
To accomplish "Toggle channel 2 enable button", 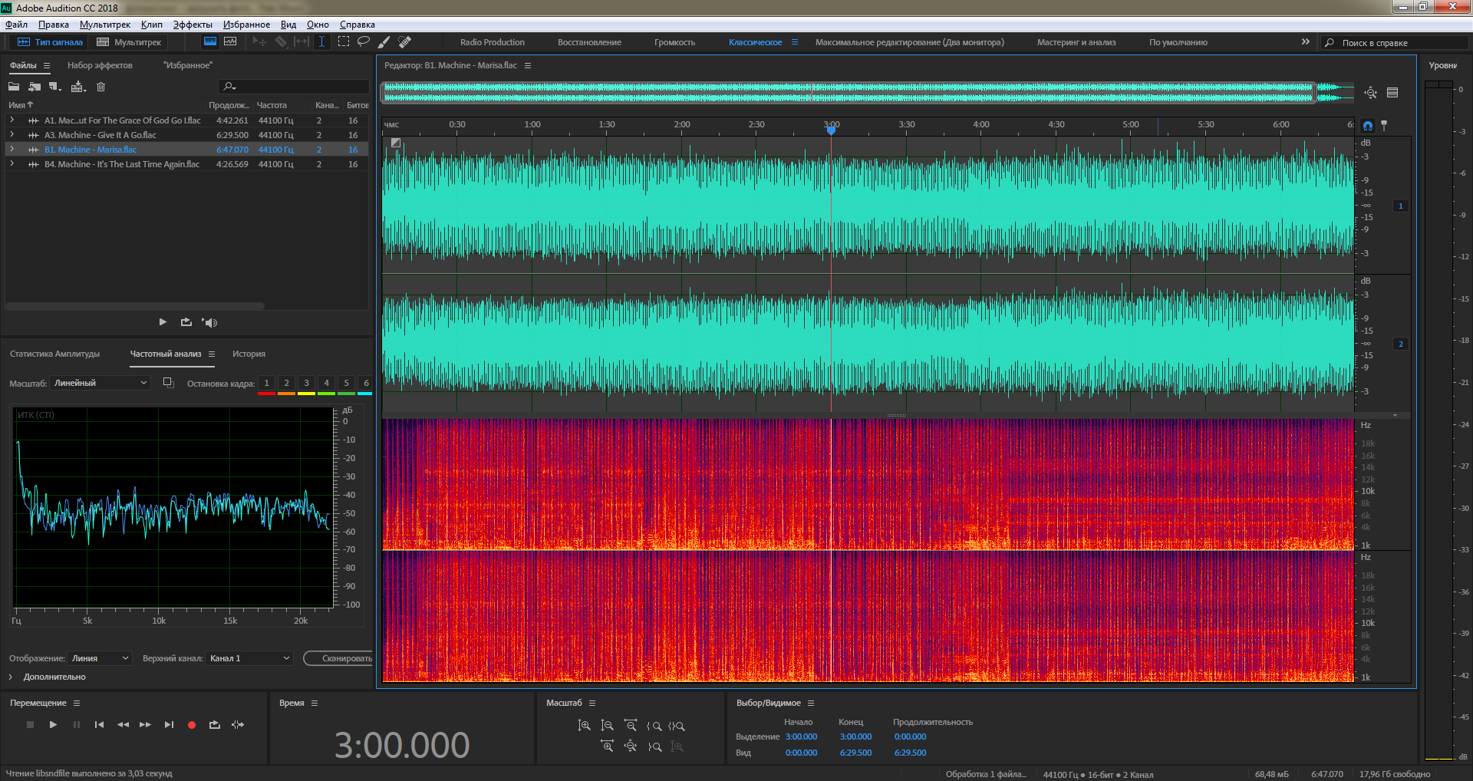I will coord(1400,344).
